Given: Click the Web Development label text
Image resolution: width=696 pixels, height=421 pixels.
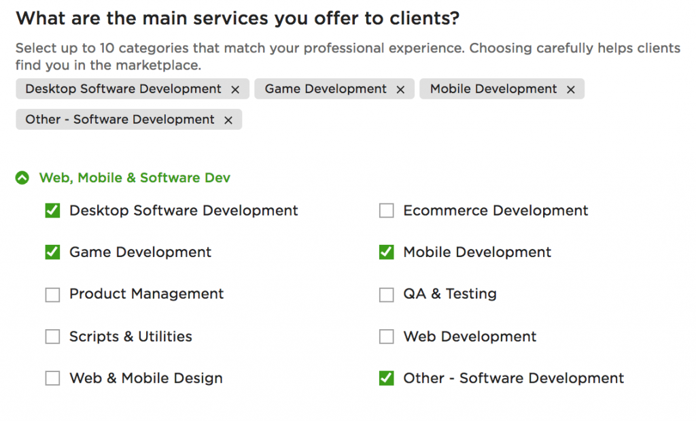Looking at the screenshot, I should [470, 337].
